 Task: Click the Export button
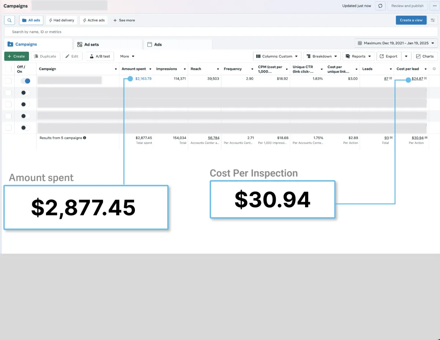[389, 56]
